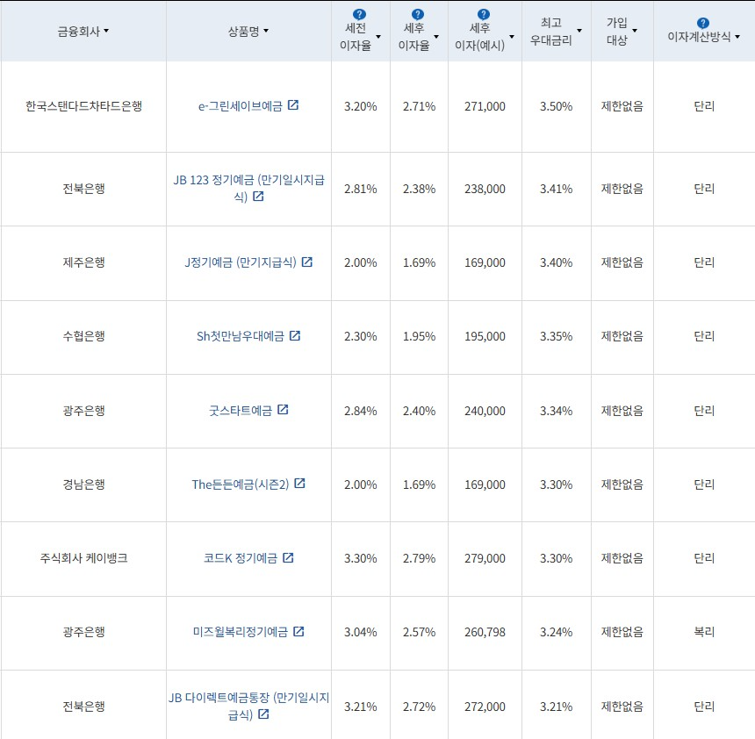Select the 한국스탠다드차타드은행 company cell

pyautogui.click(x=83, y=106)
